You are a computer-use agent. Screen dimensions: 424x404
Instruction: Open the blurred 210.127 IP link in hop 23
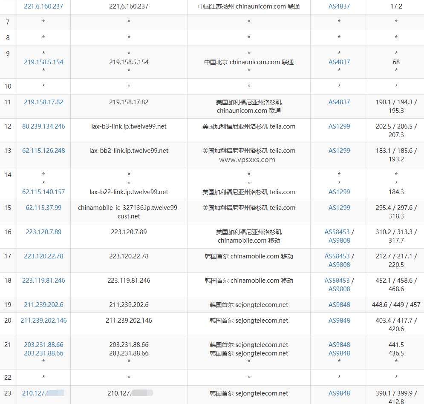point(44,393)
